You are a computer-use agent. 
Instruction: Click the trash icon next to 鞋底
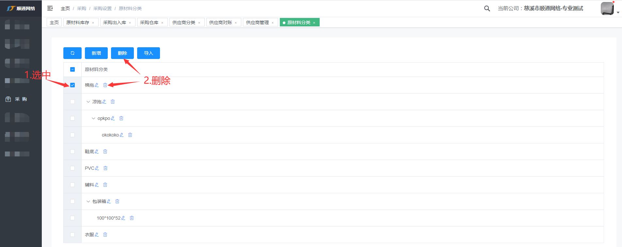105,152
